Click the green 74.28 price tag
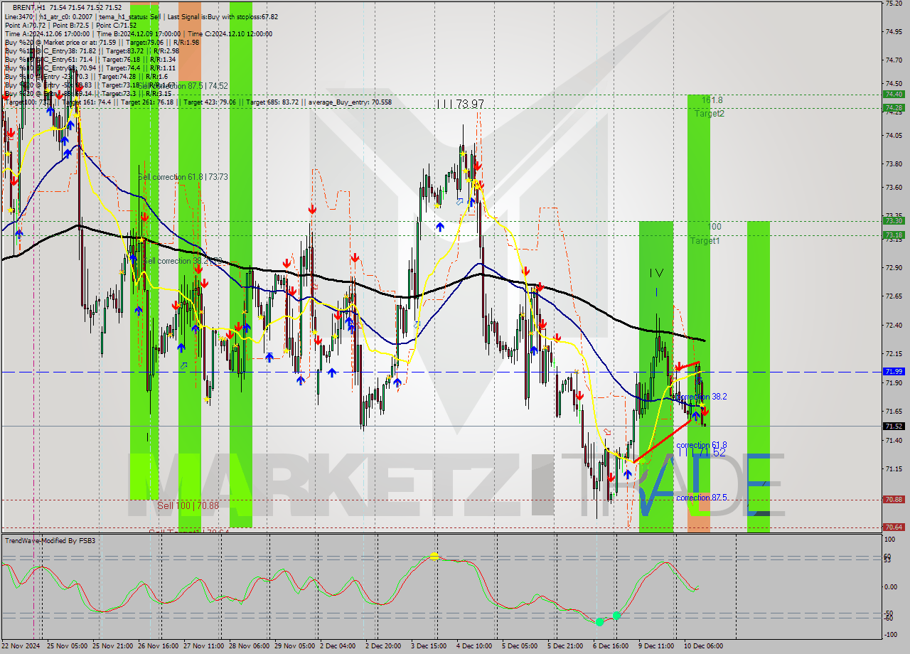Screen dimensions: 910x654 point(894,108)
